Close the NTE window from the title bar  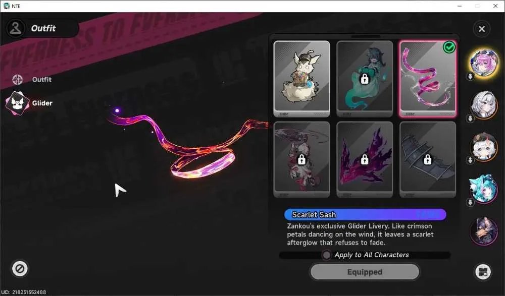click(495, 6)
